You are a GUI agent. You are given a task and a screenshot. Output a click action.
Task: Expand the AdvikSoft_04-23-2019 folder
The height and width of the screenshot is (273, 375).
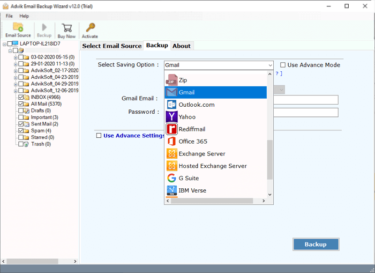[16, 78]
